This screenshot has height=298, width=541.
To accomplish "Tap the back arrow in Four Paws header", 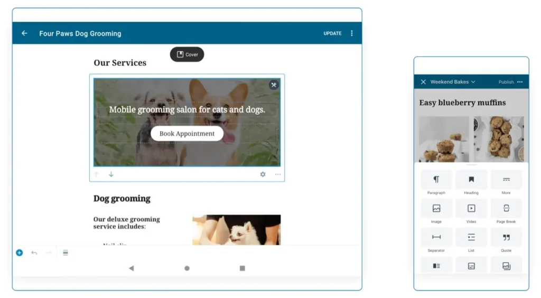I will [24, 33].
